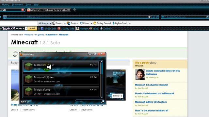This screenshot has height=117, width=209.
Task: Click the Yahoo Search logo
Action: [13, 28]
